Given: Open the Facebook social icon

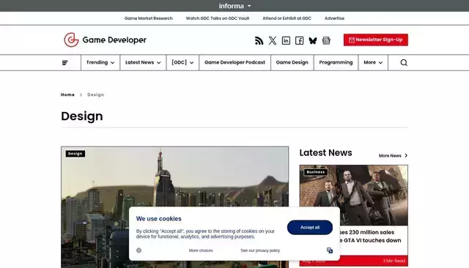Looking at the screenshot, I should coord(300,40).
